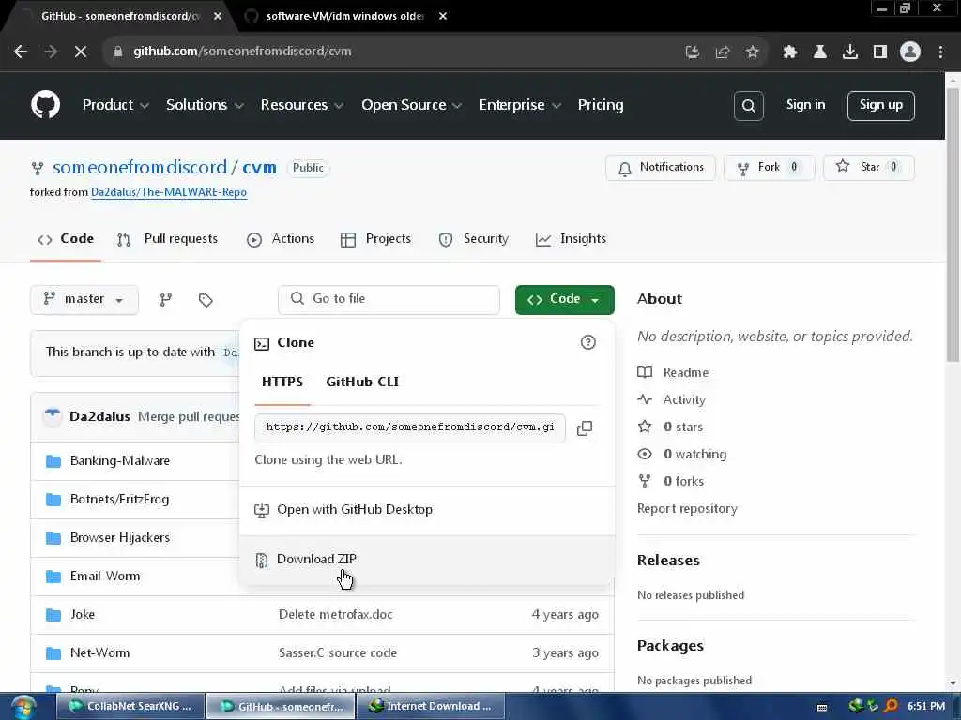961x720 pixels.
Task: Open the tags icon beside branches
Action: click(x=206, y=299)
